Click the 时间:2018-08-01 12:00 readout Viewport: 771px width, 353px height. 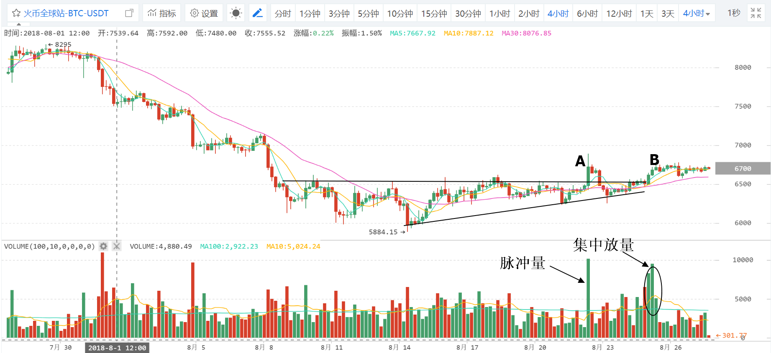(x=47, y=33)
